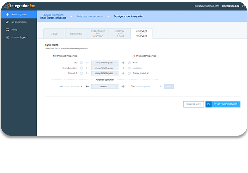The height and width of the screenshot is (173, 248).
Task: Click the right arrow in Short_Description row
Action: coord(123,68)
